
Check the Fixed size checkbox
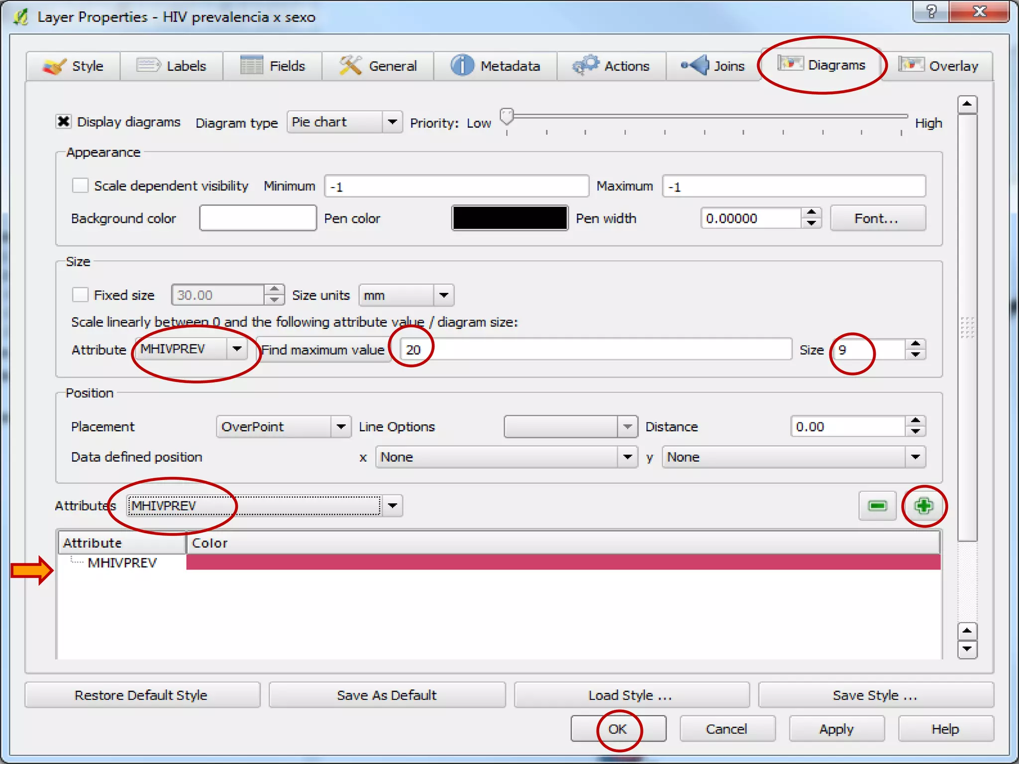pos(80,295)
